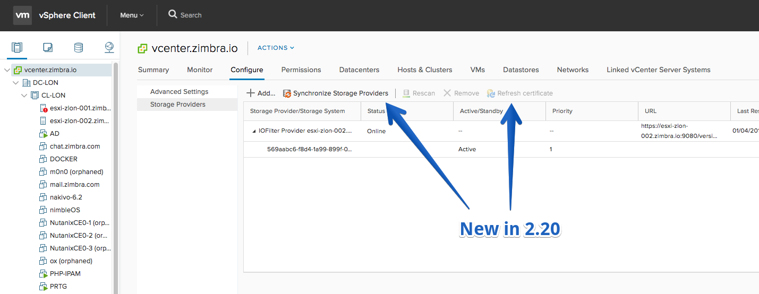Open the Networks tab

coord(573,70)
